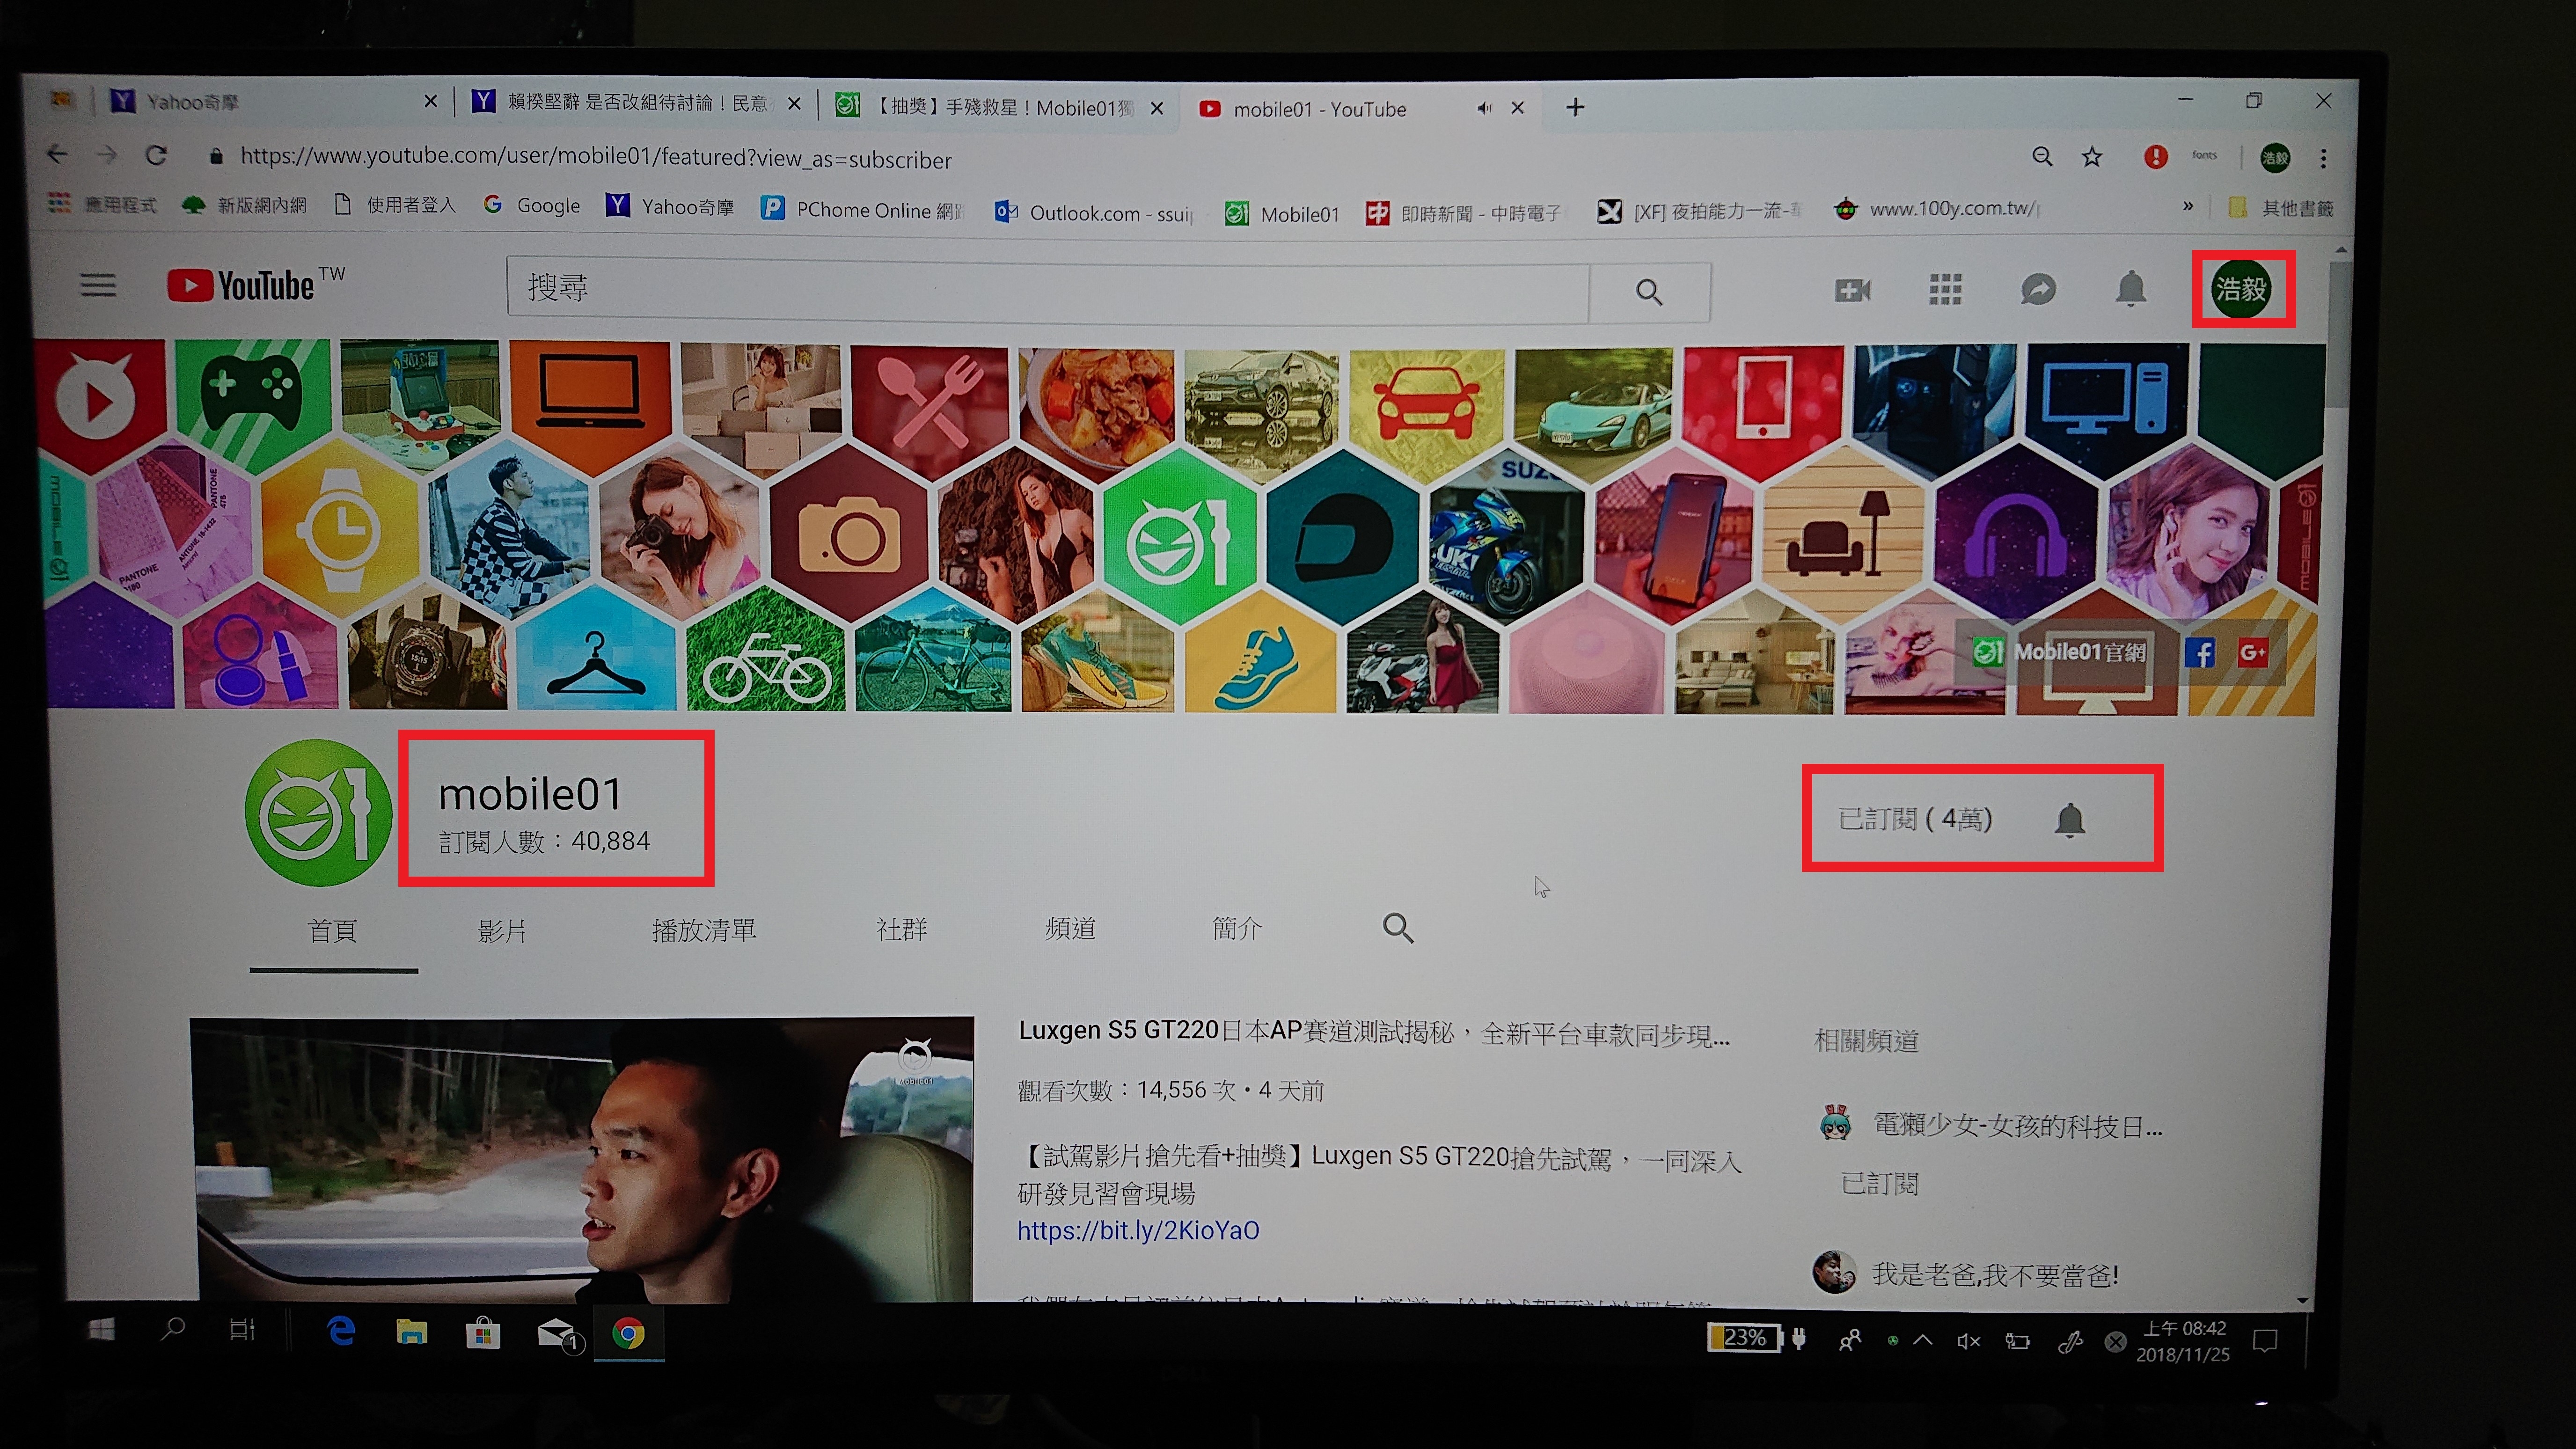The image size is (2576, 1449).
Task: Click the address bar URL
Action: (595, 158)
